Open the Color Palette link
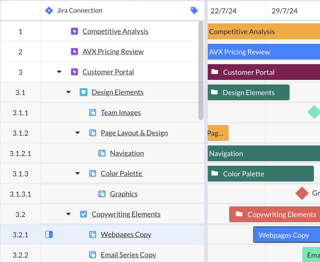The height and width of the screenshot is (262, 320). coord(122,174)
